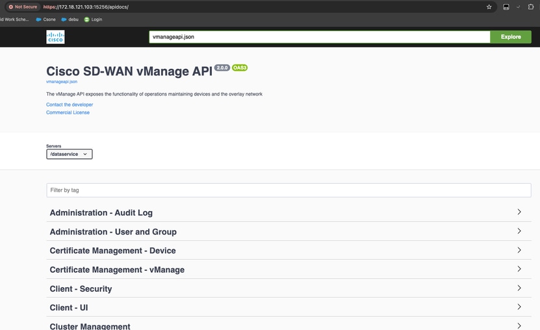Open the Contact the developer link

pos(70,105)
